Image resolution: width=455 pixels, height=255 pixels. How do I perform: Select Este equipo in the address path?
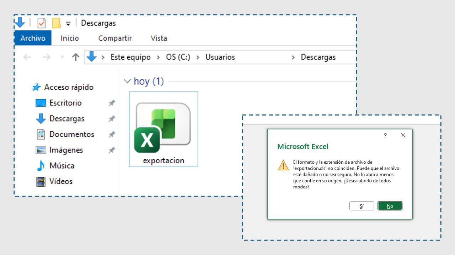130,57
